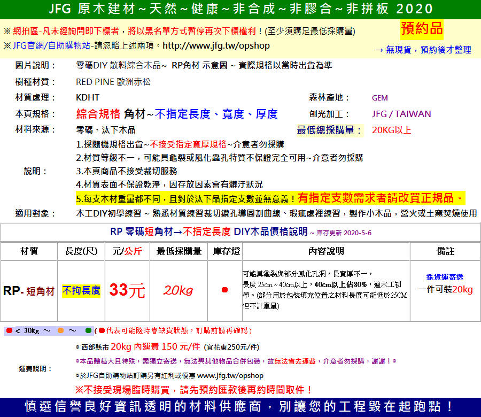Click the "最低採購量" column header
The image size is (481, 417).
(179, 251)
